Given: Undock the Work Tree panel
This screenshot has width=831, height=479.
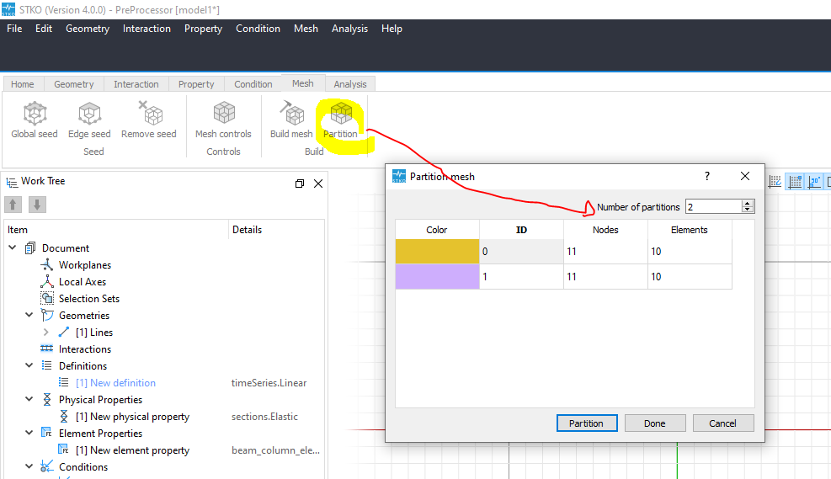Looking at the screenshot, I should [300, 184].
